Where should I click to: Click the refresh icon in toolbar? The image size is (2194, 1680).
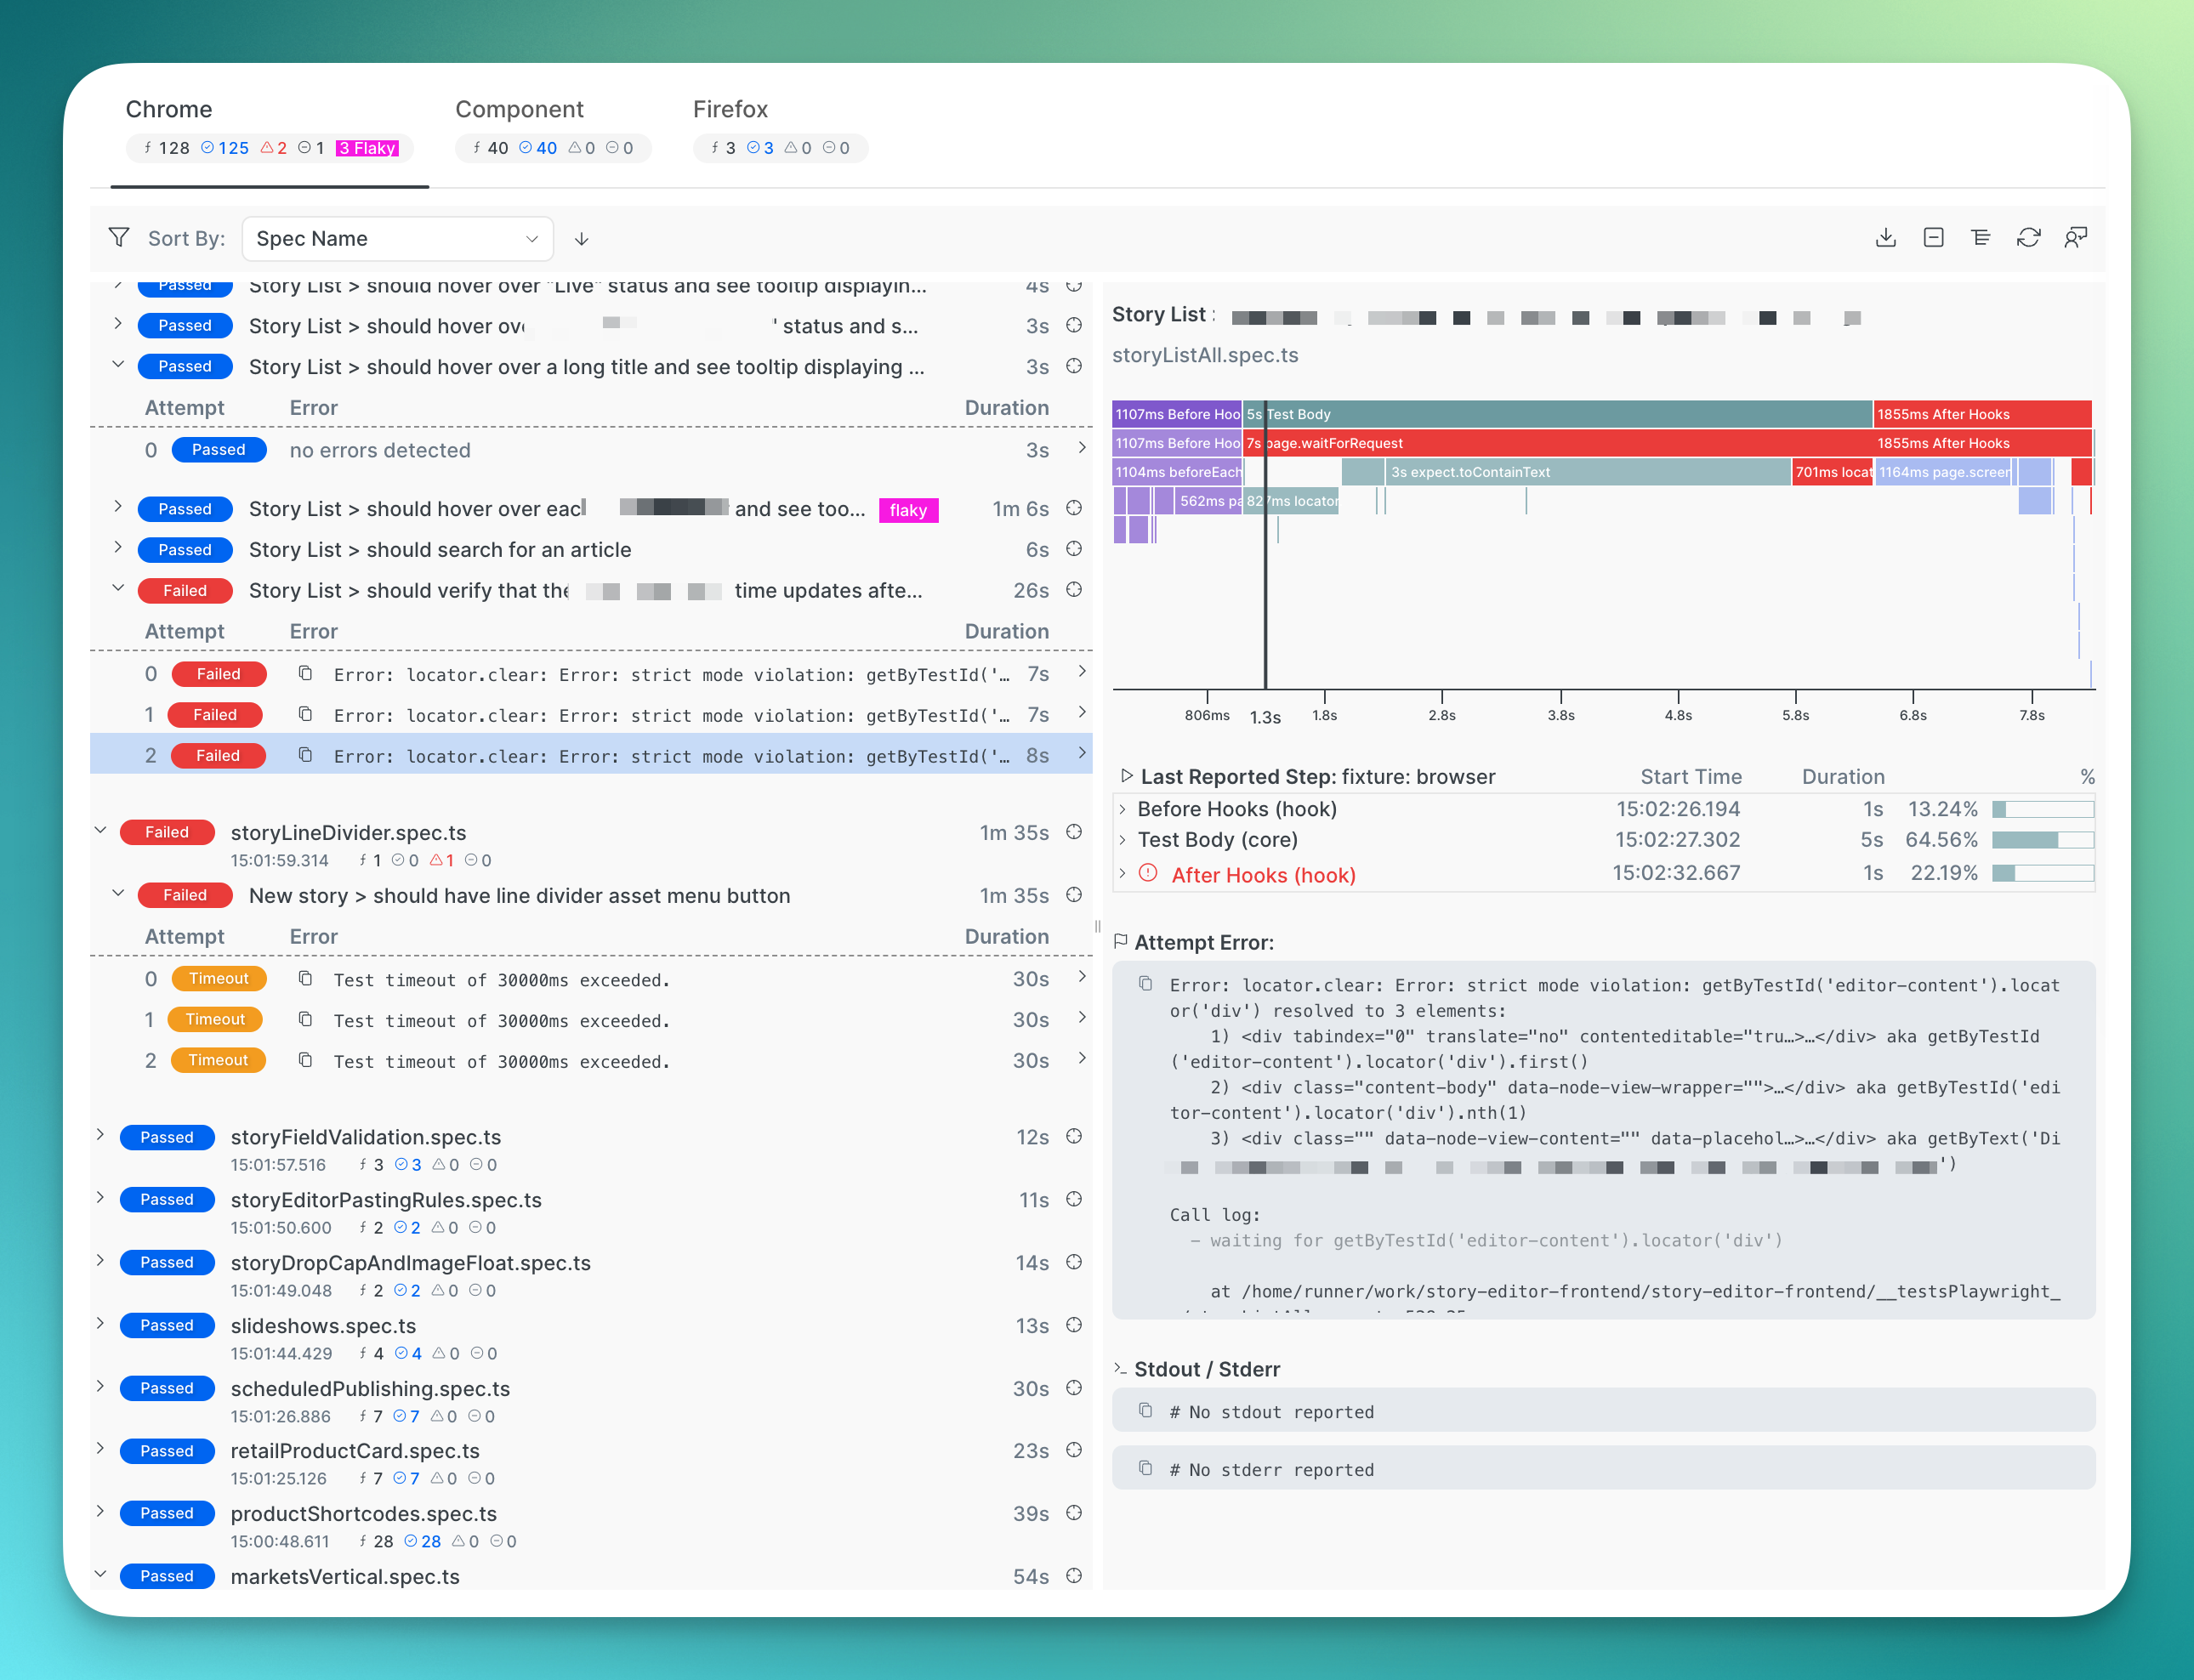coord(2028,238)
